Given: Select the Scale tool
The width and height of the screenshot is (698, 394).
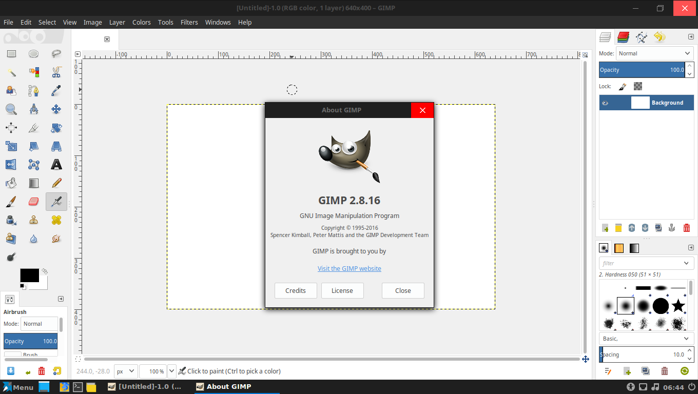Looking at the screenshot, I should point(11,146).
